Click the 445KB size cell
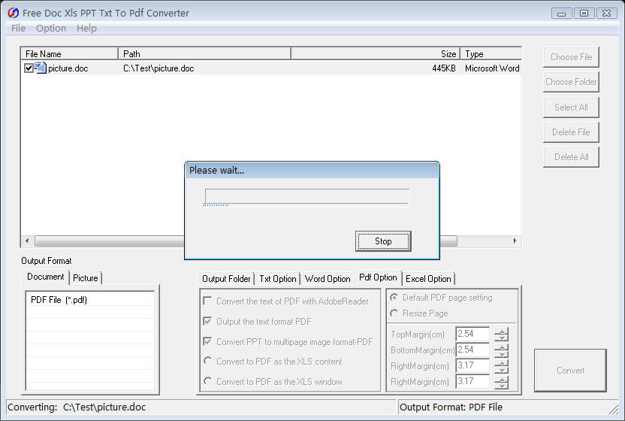625x421 pixels. click(x=444, y=68)
